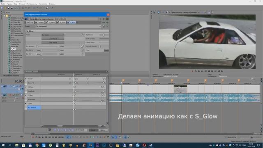Select the Speed % keyframe lane

click(34, 83)
